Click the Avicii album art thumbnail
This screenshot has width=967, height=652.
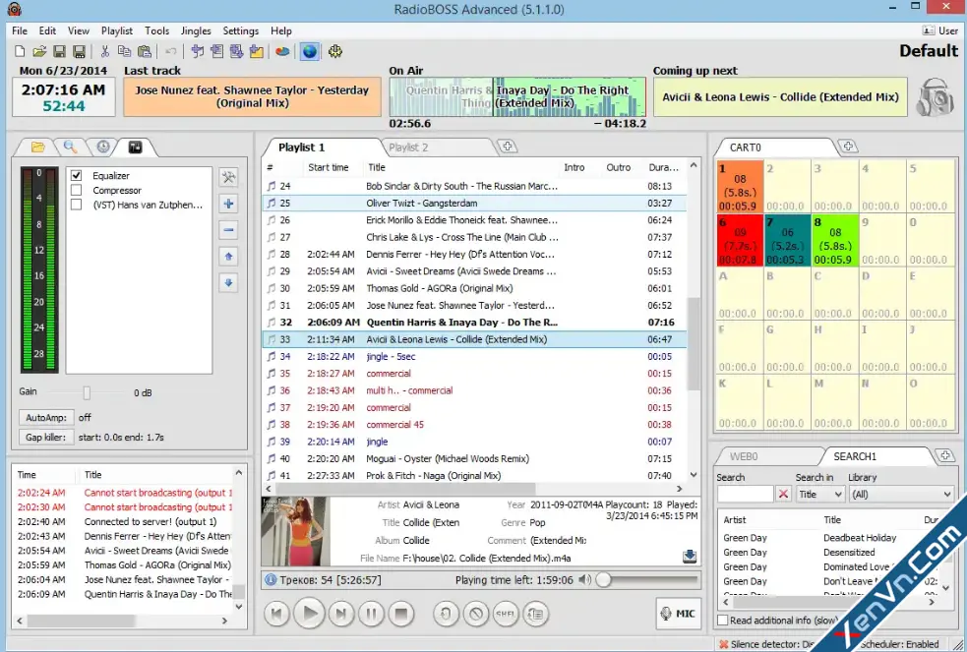[295, 531]
